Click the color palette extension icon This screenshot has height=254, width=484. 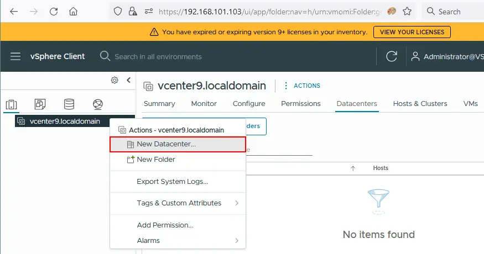[392, 12]
